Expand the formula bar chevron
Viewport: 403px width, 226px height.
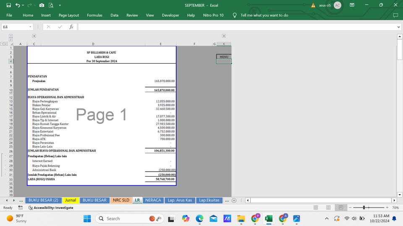tap(399, 27)
